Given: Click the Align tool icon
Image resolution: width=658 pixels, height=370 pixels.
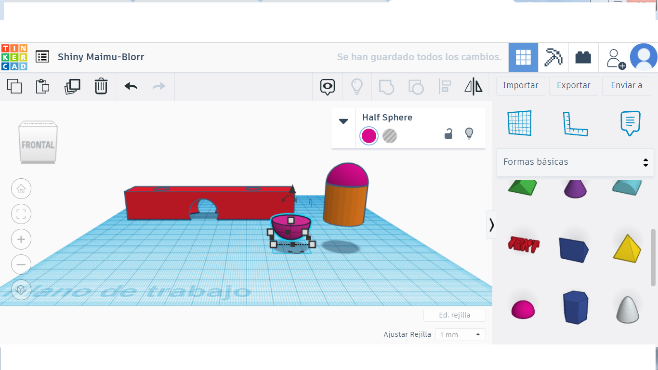Looking at the screenshot, I should tap(445, 87).
